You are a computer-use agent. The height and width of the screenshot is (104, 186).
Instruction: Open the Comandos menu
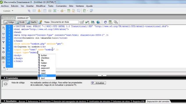61,6
